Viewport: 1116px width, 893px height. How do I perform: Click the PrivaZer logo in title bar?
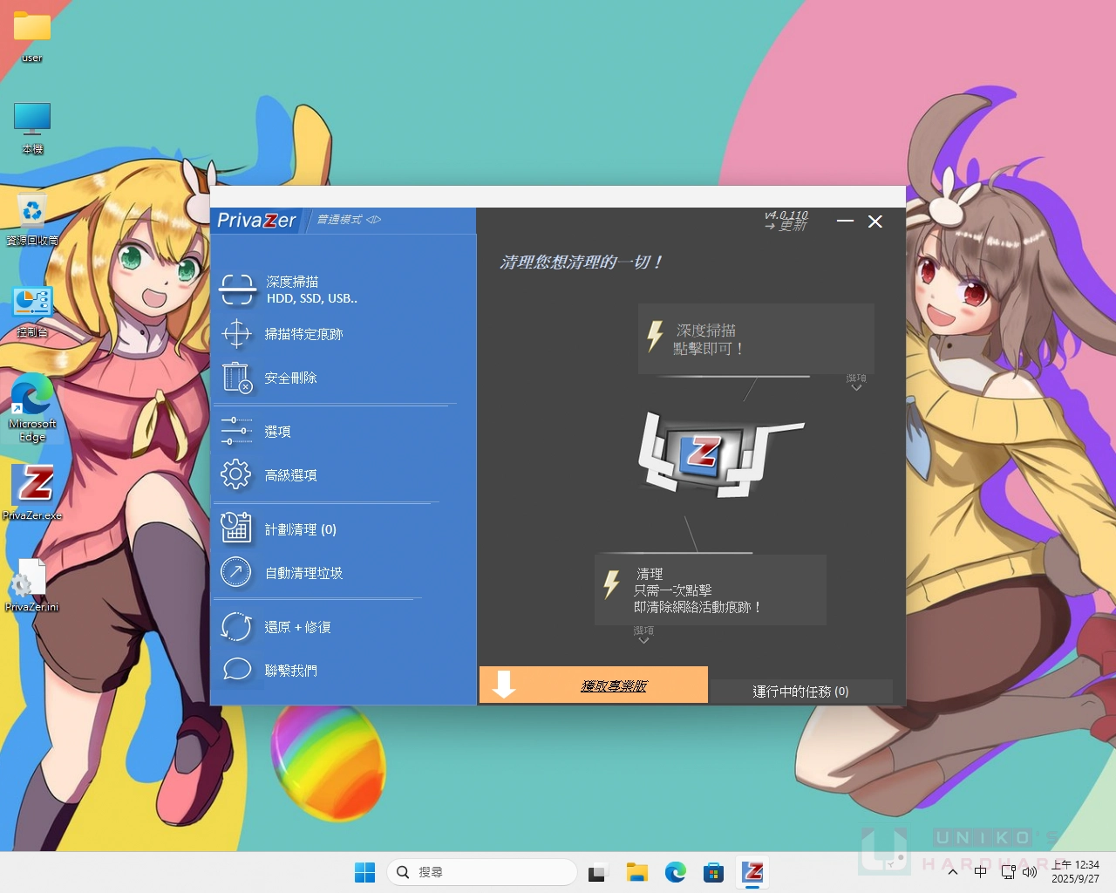click(256, 220)
